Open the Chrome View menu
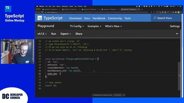Viewport: 184px width, 103px height. coord(54,6)
